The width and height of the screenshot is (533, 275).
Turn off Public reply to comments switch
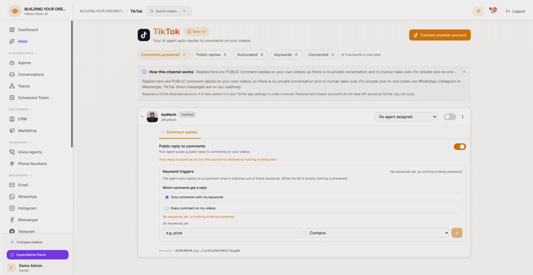coord(460,147)
